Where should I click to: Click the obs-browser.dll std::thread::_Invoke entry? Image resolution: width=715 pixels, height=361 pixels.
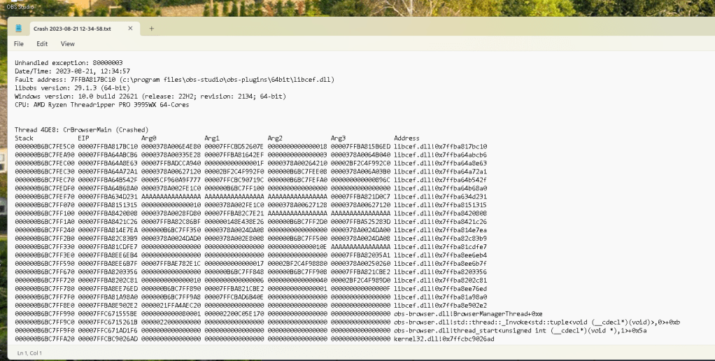[x=537, y=323]
